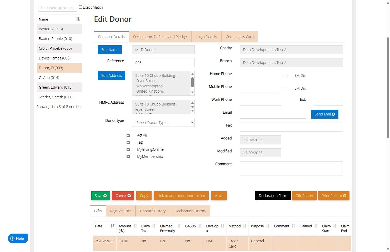Click the address box scrollbar thumb
Image resolution: width=390 pixels, height=252 pixels.
point(192,82)
